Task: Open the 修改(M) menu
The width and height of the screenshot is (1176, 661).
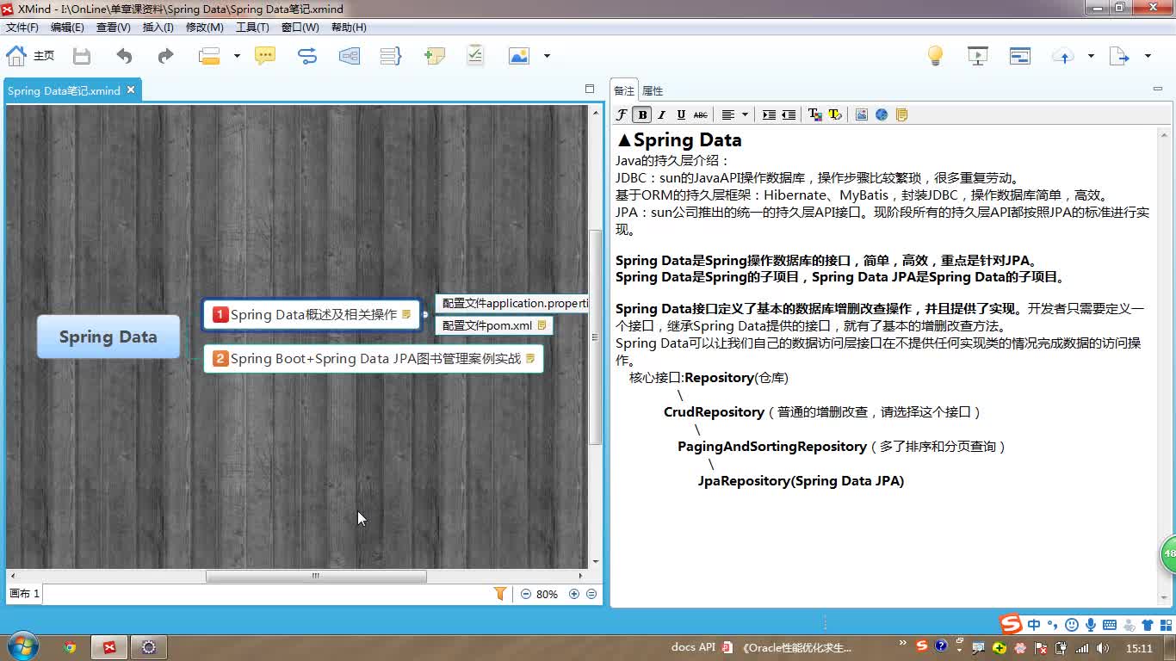Action: click(205, 28)
